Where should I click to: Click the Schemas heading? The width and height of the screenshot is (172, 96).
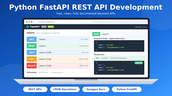pyautogui.click(x=32, y=72)
